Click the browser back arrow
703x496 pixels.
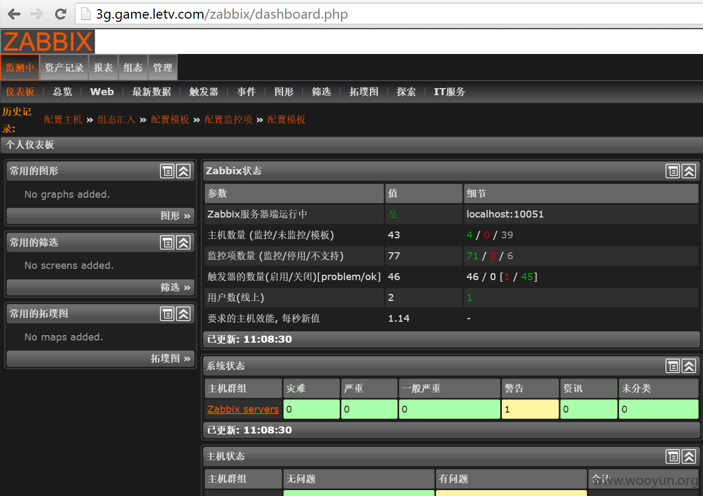pyautogui.click(x=14, y=14)
